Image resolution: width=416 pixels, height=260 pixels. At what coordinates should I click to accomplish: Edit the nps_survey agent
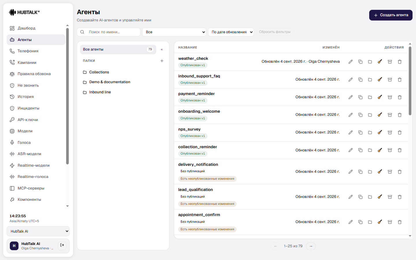tap(350, 132)
